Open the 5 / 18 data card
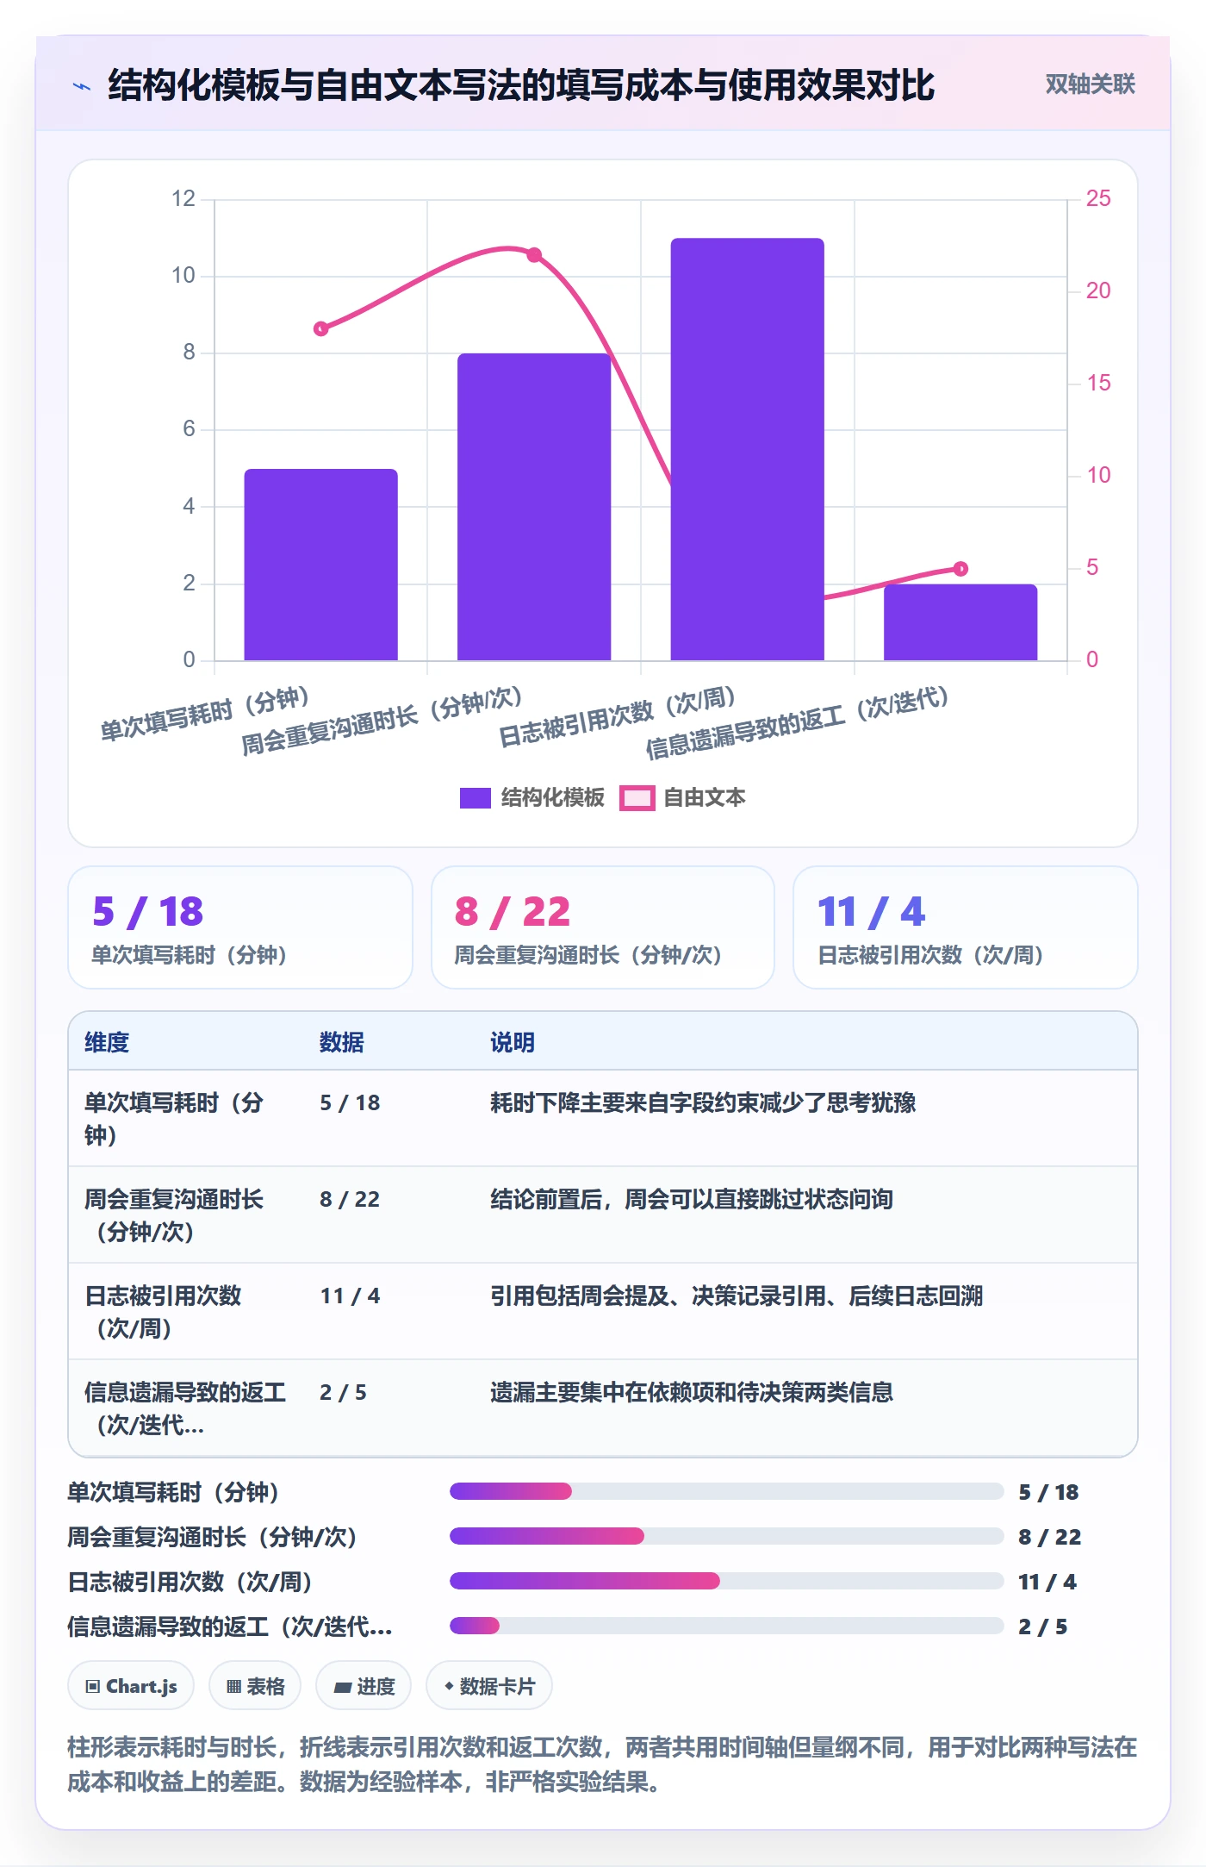Image resolution: width=1206 pixels, height=1867 pixels. tap(240, 927)
